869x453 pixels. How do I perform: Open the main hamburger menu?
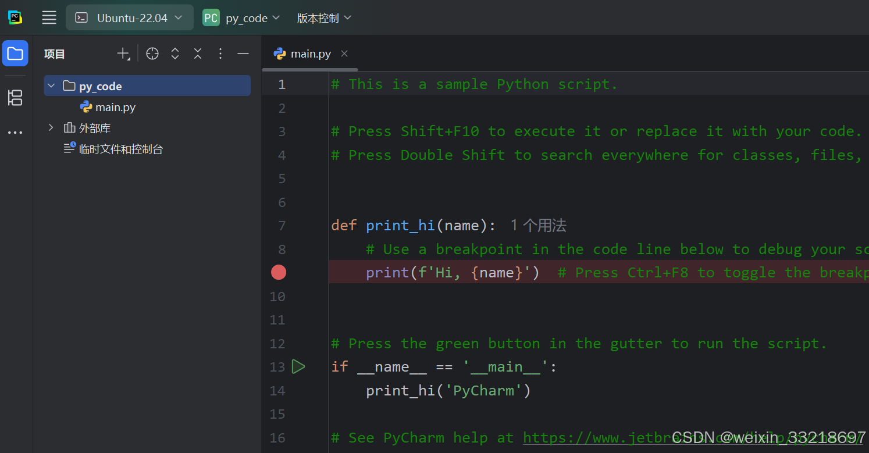coord(49,17)
